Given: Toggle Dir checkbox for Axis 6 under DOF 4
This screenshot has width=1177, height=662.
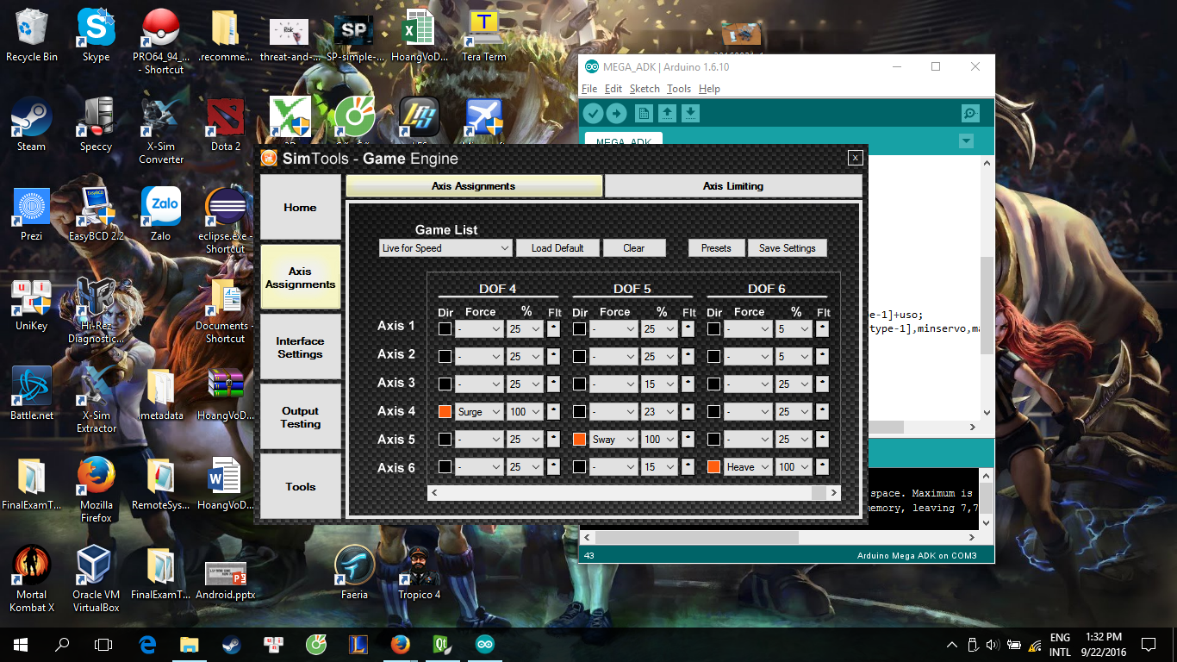Looking at the screenshot, I should (x=445, y=466).
